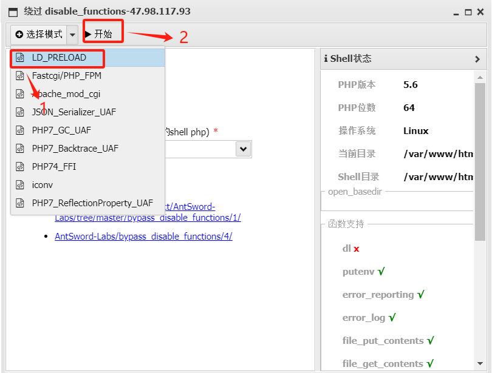This screenshot has height=373, width=492.
Task: Click the PHP7_ReflectionProperty_UAF script icon
Action: (x=21, y=203)
